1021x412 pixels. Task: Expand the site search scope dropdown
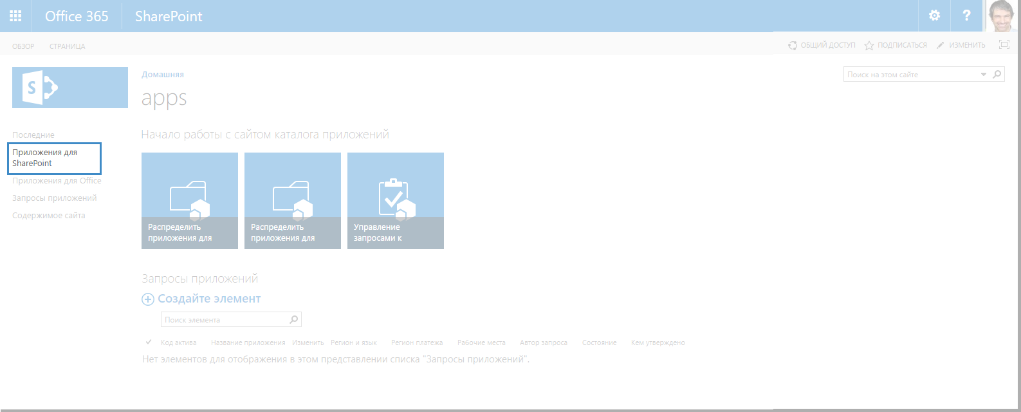click(983, 75)
